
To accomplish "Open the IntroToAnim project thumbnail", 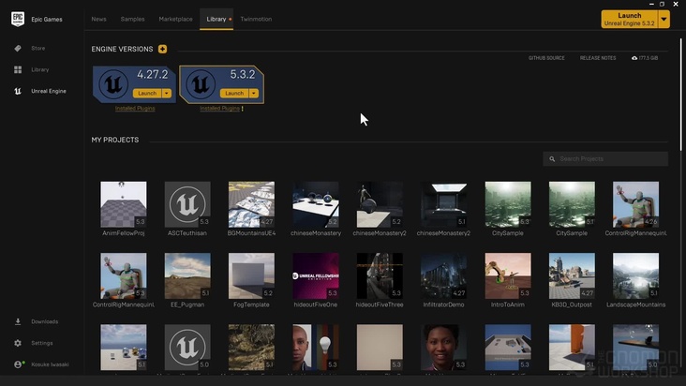I will coord(508,275).
